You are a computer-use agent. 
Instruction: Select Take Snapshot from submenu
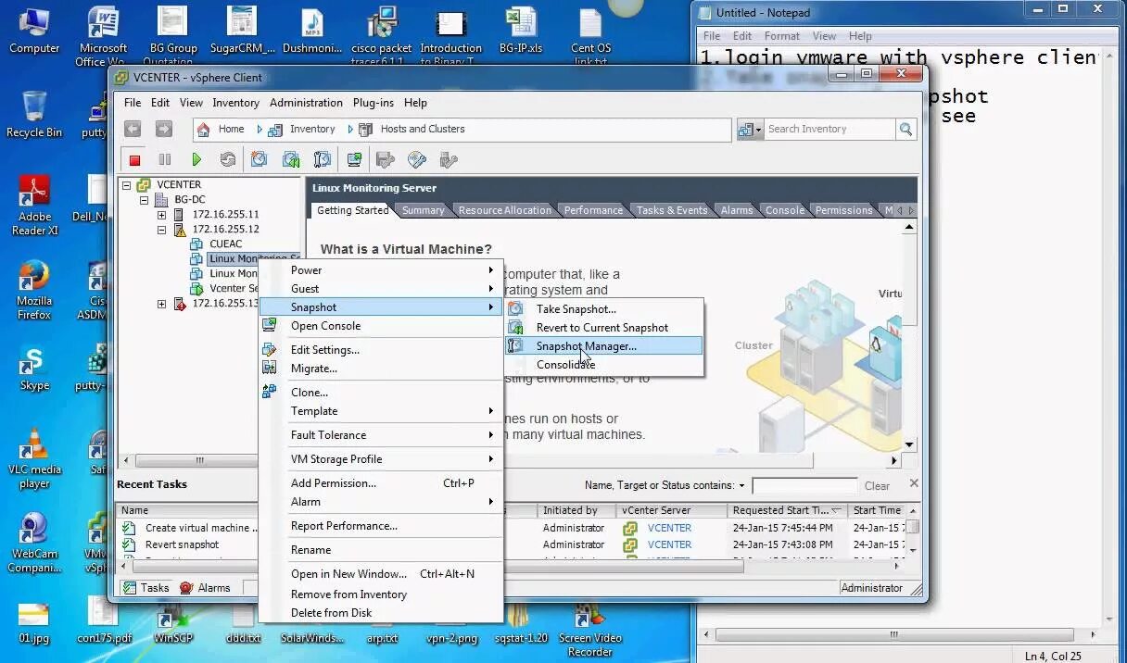click(x=604, y=309)
